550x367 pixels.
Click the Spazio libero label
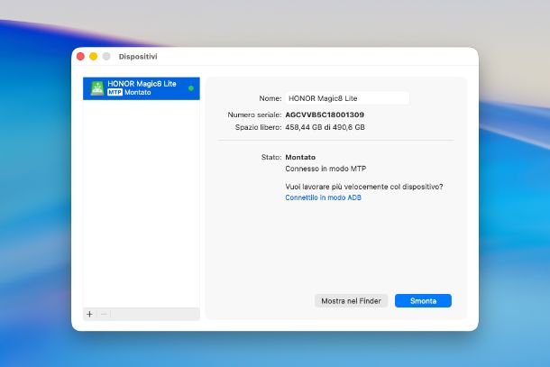click(x=259, y=127)
